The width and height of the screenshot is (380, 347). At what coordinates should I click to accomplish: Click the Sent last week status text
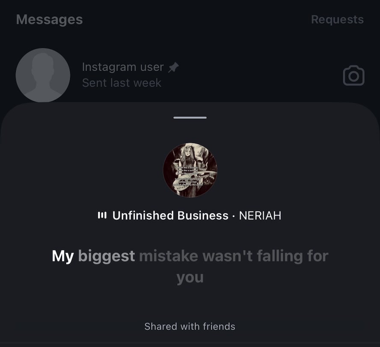pyautogui.click(x=122, y=83)
